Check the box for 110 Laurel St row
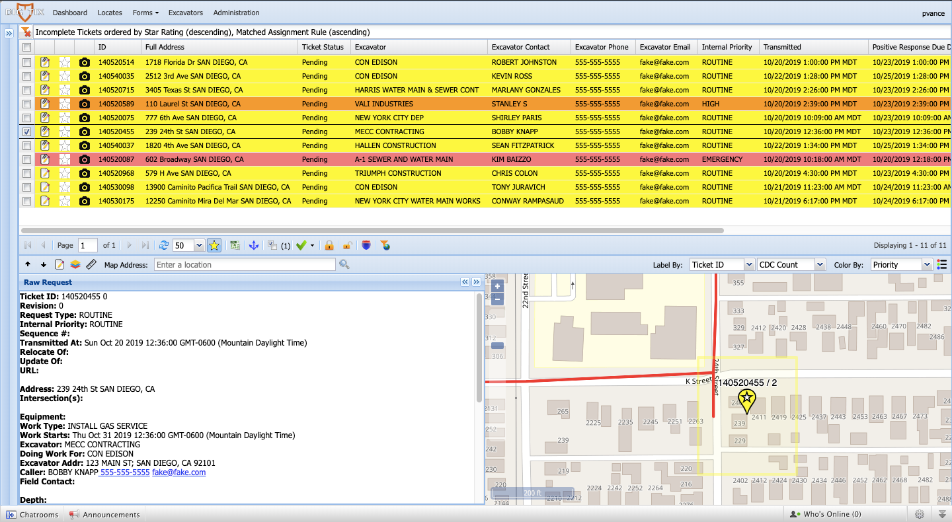Image resolution: width=952 pixels, height=522 pixels. click(x=26, y=104)
